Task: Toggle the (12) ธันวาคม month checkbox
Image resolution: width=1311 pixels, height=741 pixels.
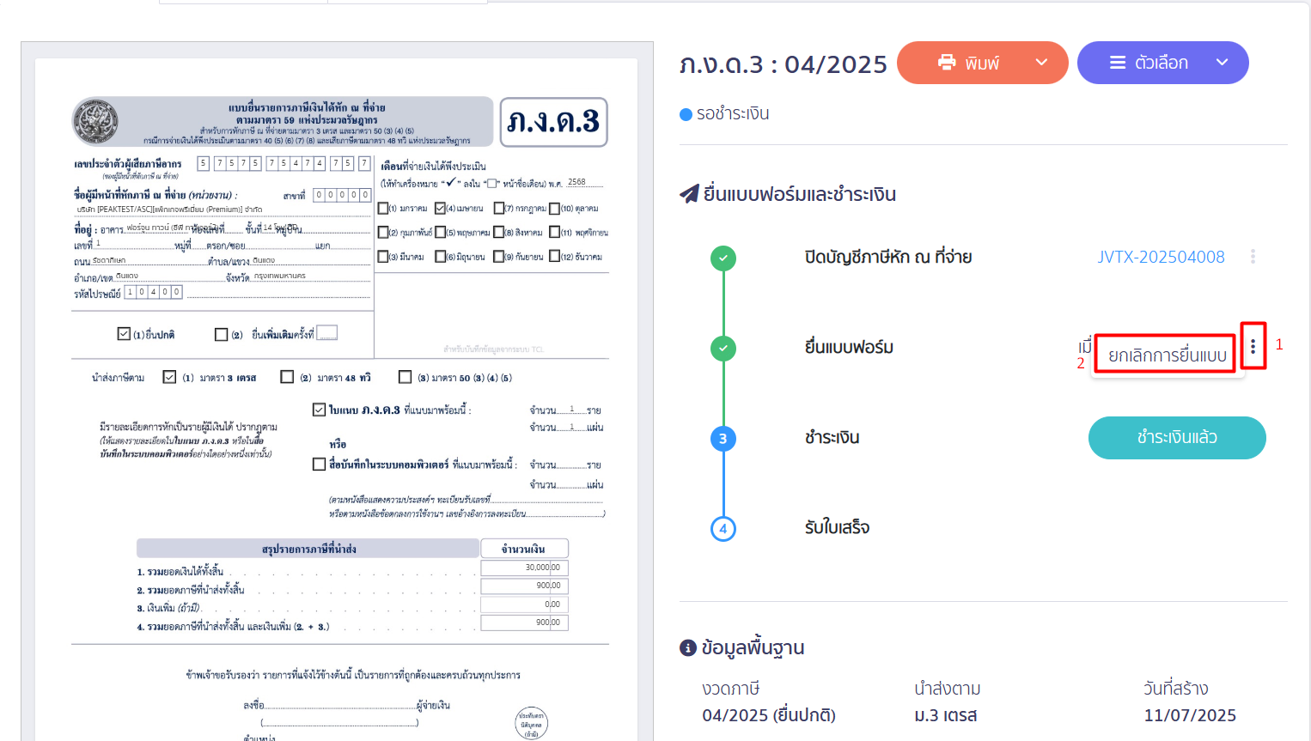Action: (554, 256)
